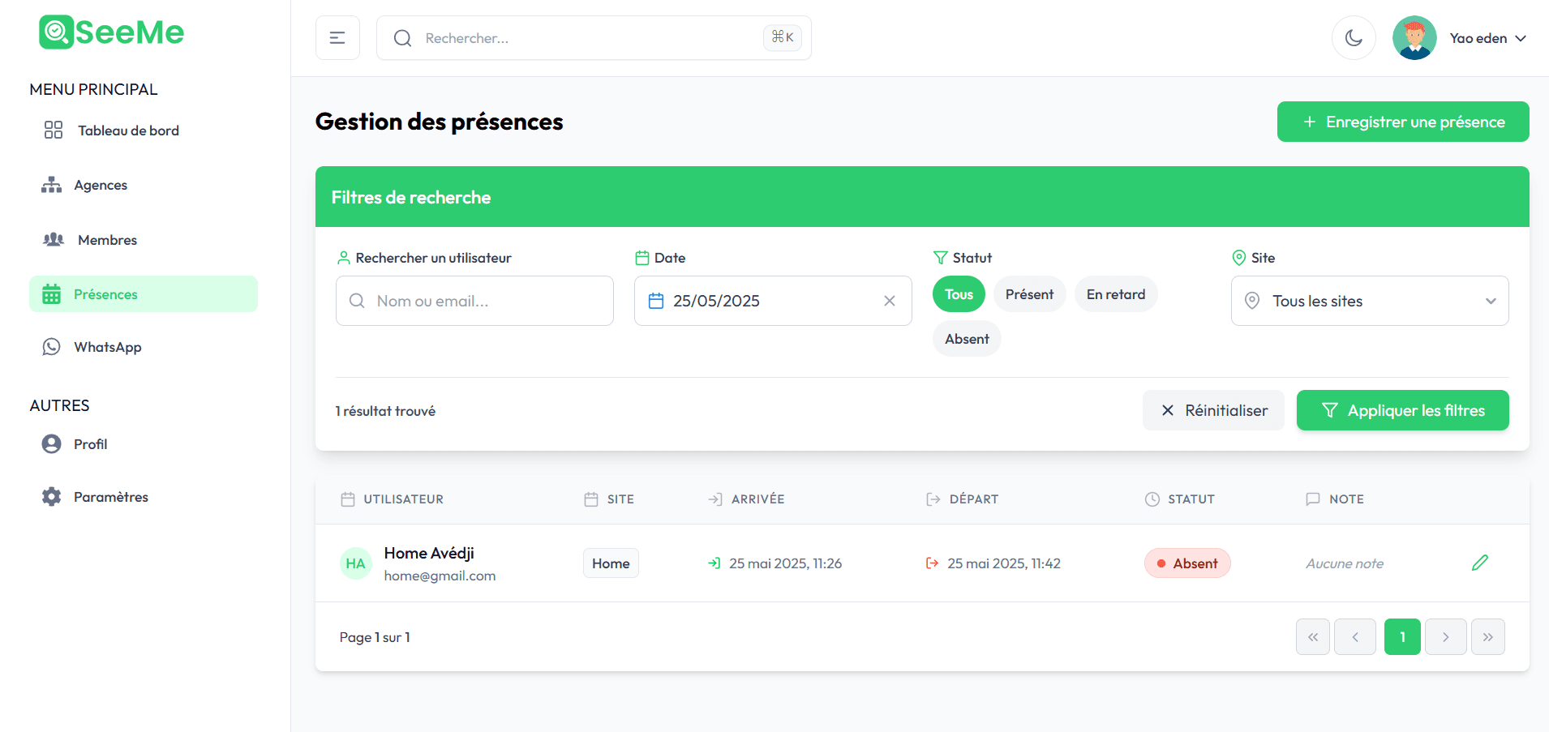1549x732 pixels.
Task: Open the WhatsApp section in the sidebar
Action: coord(52,347)
